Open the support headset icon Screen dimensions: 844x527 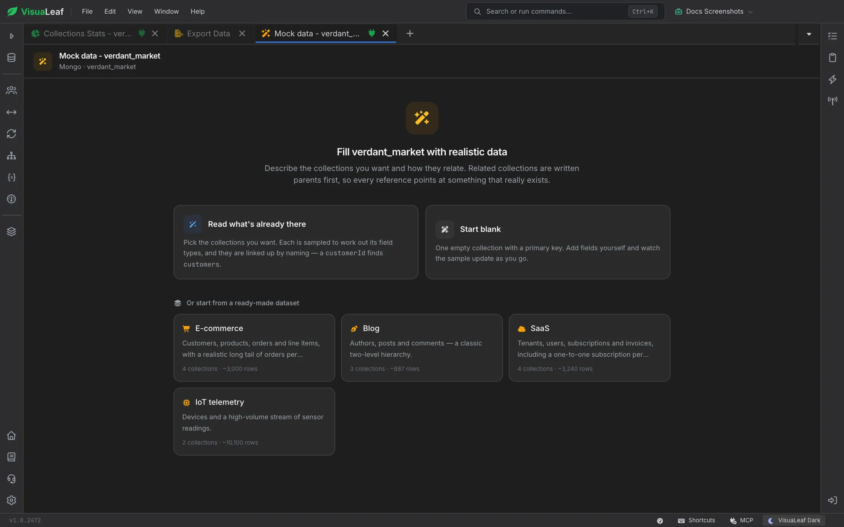pos(11,479)
